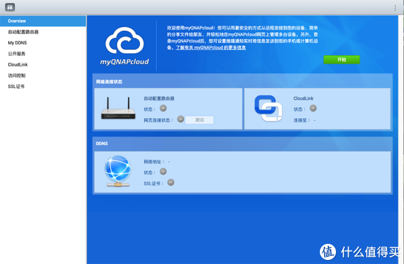Click the CloudLink chain icon

click(x=268, y=108)
